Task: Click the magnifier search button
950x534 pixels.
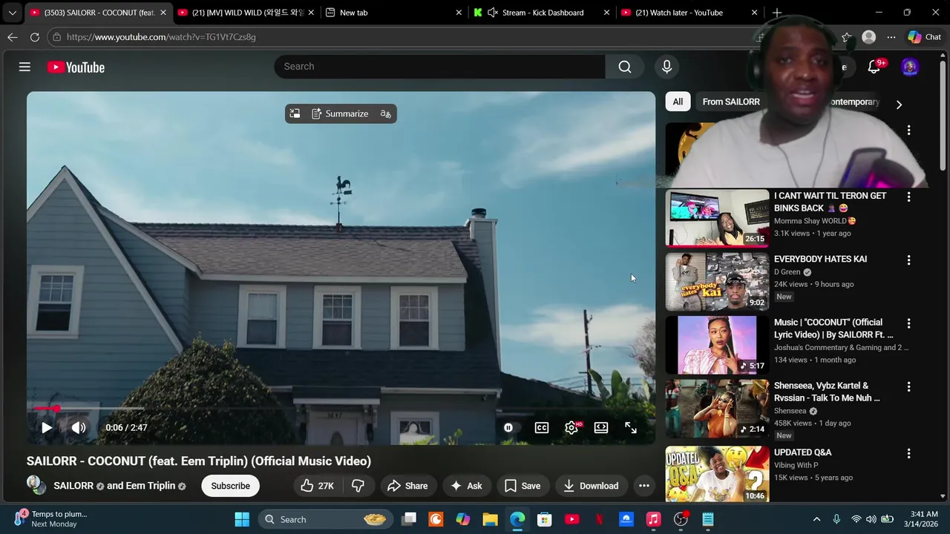Action: click(x=625, y=67)
